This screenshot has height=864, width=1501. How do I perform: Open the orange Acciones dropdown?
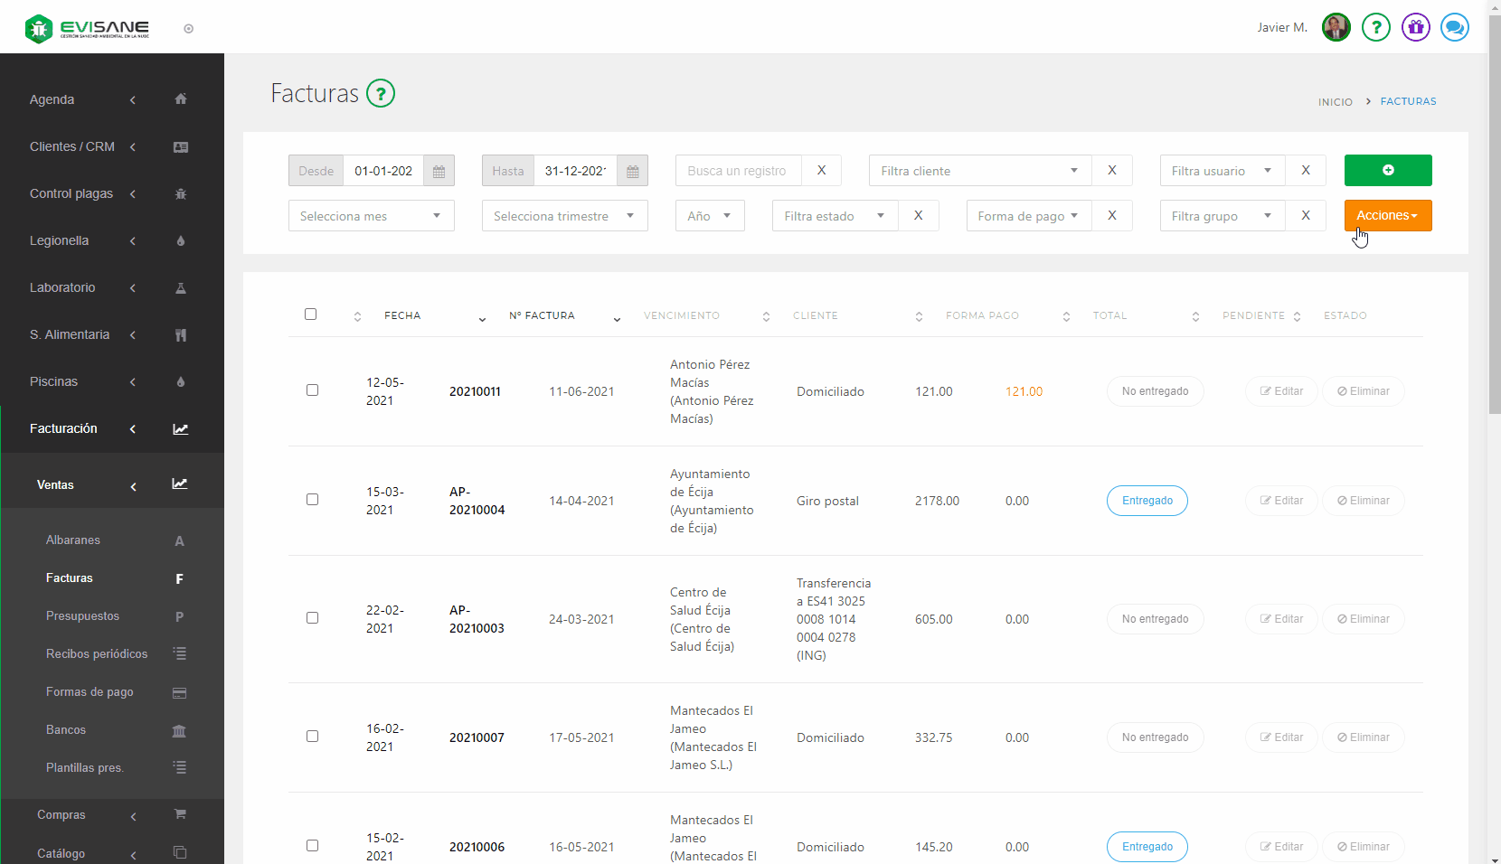point(1387,215)
